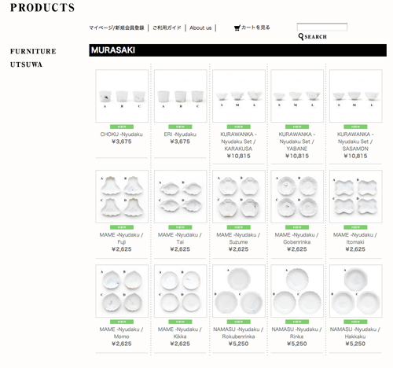This screenshot has height=368, width=393.
Task: Click the search input field
Action: (x=322, y=27)
